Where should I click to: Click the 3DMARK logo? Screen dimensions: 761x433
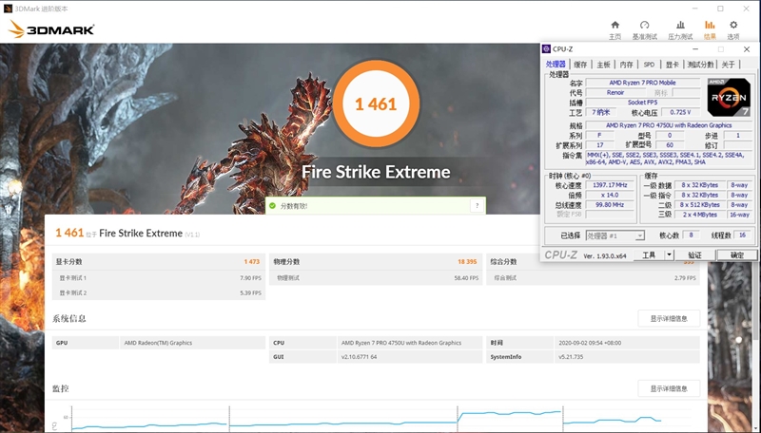pyautogui.click(x=51, y=29)
